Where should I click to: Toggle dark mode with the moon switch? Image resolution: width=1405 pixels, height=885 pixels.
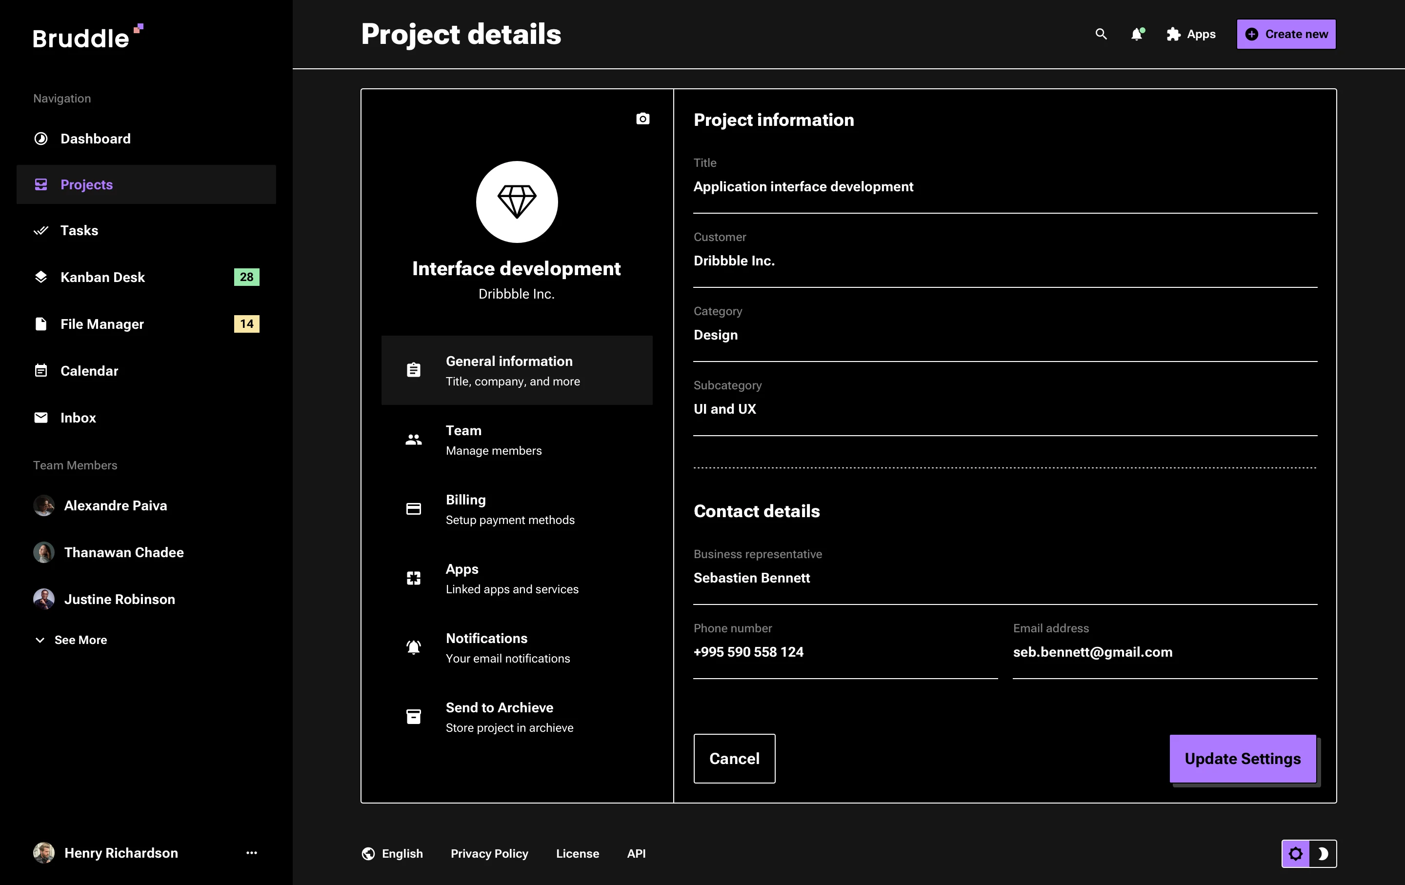coord(1323,853)
